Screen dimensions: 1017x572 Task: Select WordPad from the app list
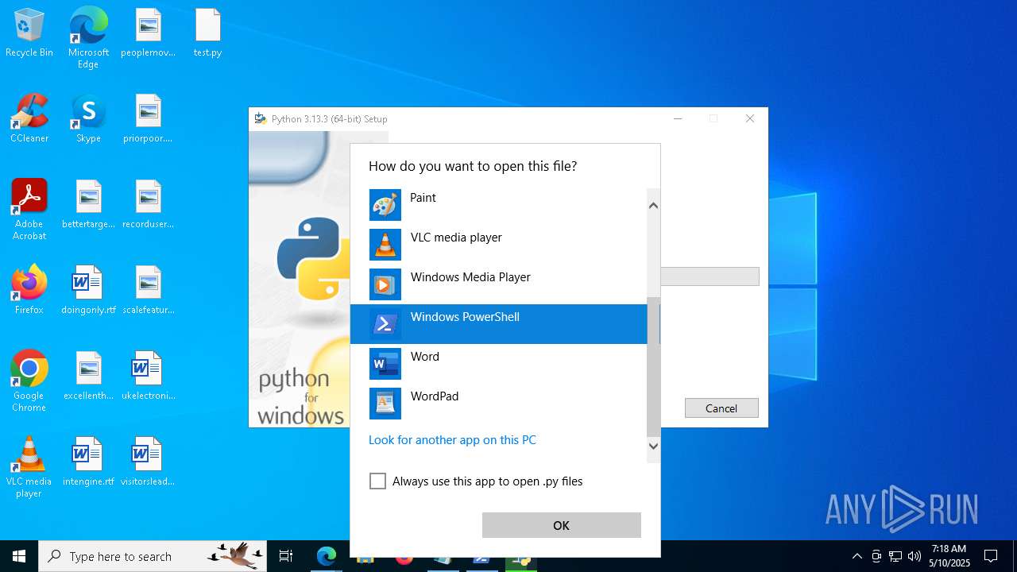499,404
